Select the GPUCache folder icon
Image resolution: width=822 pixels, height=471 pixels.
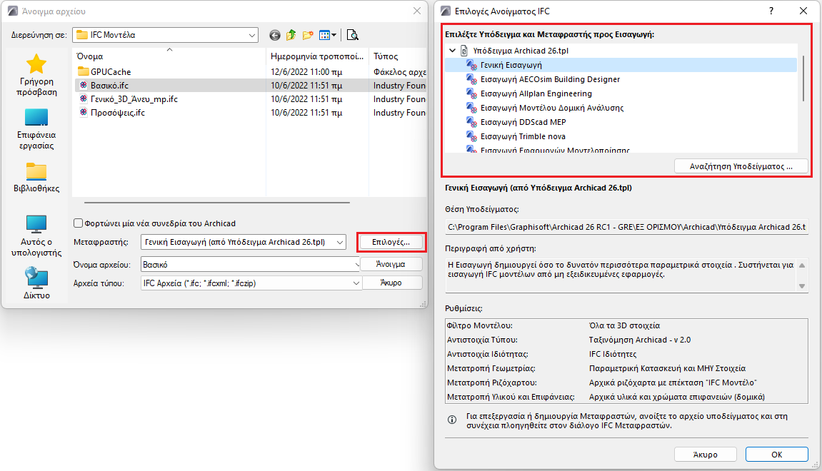(84, 71)
